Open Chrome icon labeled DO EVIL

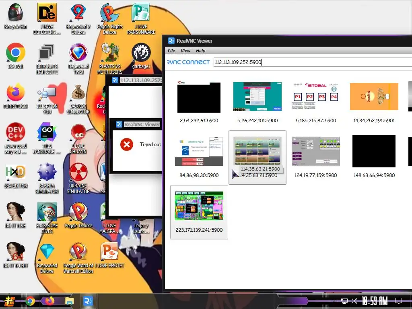pyautogui.click(x=16, y=53)
